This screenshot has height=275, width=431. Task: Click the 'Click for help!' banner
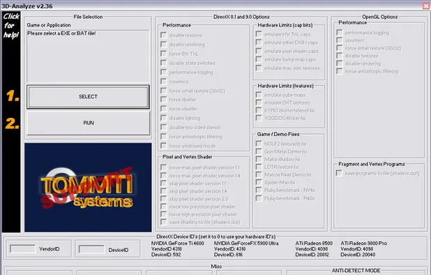pyautogui.click(x=11, y=25)
